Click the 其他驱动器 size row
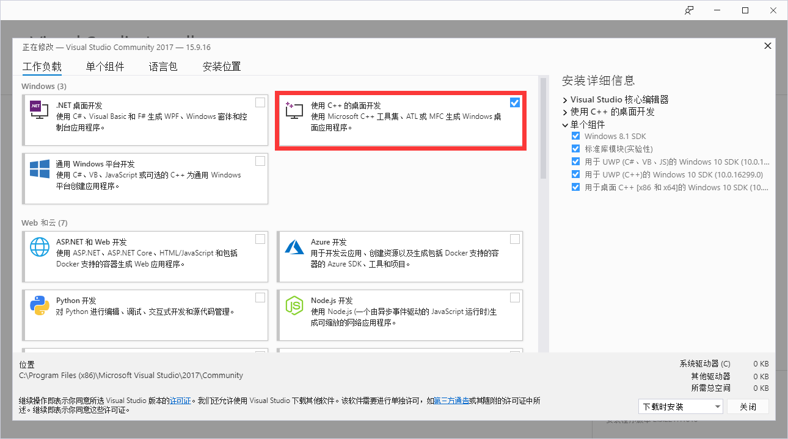This screenshot has height=439, width=788. (730, 376)
